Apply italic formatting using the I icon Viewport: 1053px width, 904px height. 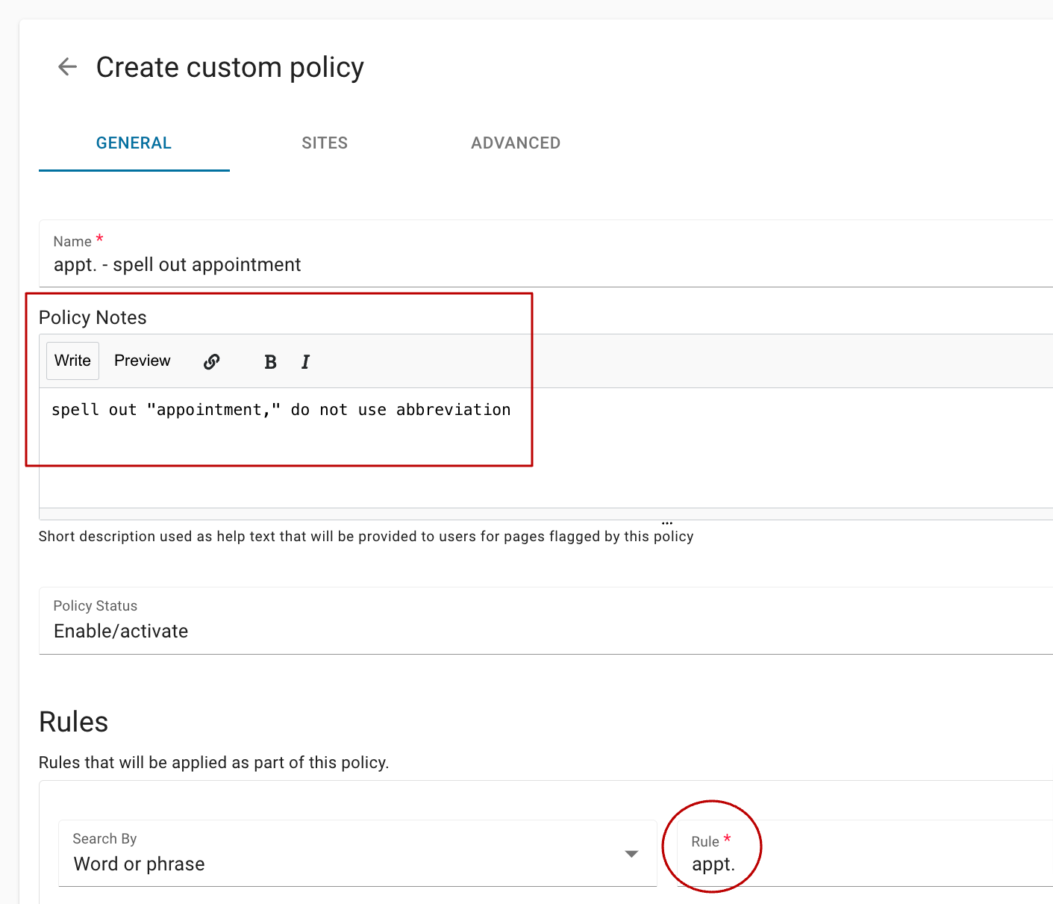coord(305,361)
